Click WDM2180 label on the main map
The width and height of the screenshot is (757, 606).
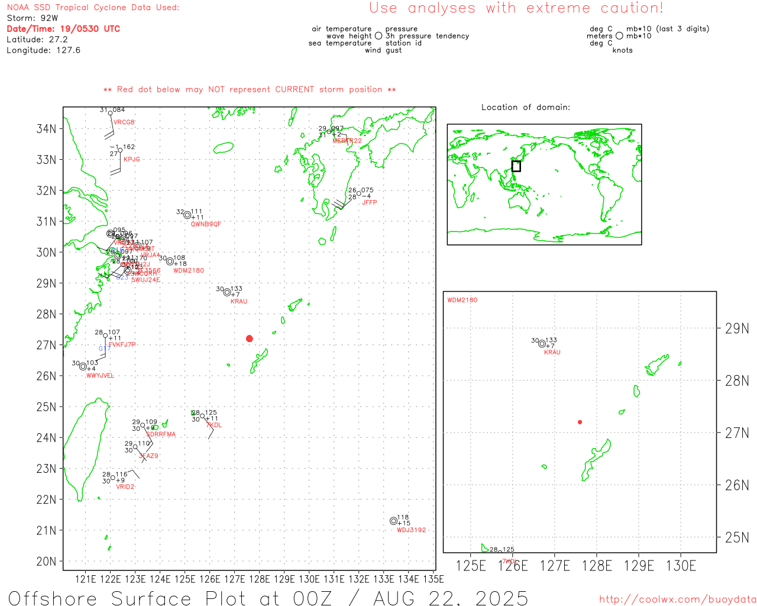coord(189,270)
